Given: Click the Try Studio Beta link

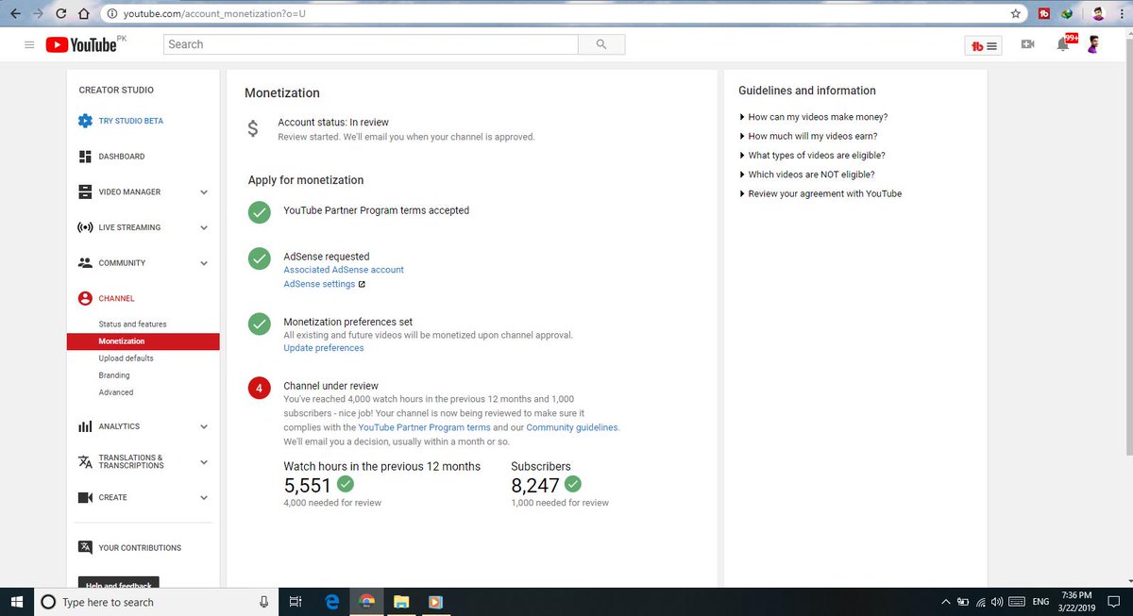Looking at the screenshot, I should 131,121.
